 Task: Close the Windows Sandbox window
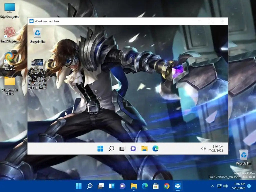pyautogui.click(x=222, y=21)
